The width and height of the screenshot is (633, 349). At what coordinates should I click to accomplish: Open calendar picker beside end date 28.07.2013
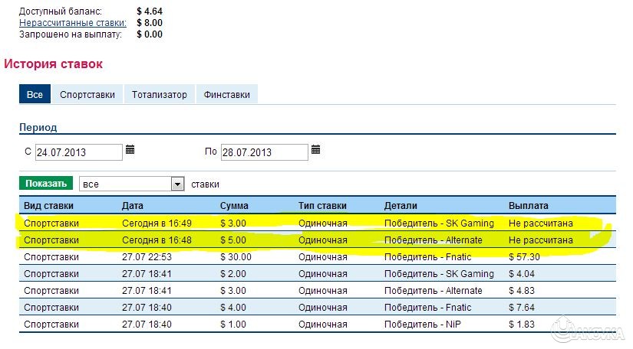[315, 150]
